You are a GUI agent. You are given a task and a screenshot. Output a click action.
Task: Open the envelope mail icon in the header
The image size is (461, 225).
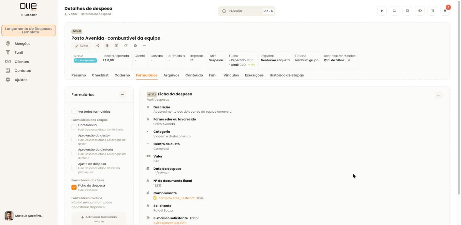[x=407, y=11]
